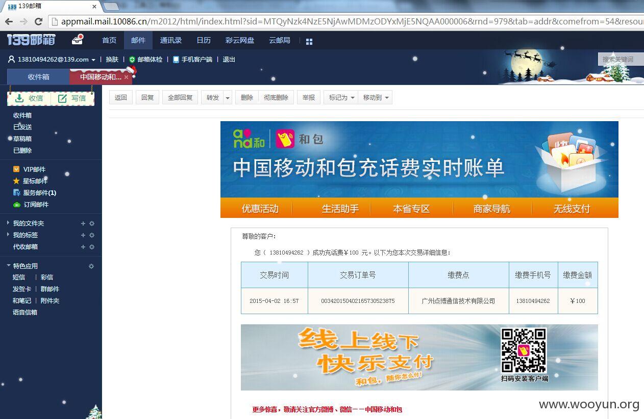Click the 换肤 link
Image resolution: width=644 pixels, height=419 pixels.
[112, 60]
